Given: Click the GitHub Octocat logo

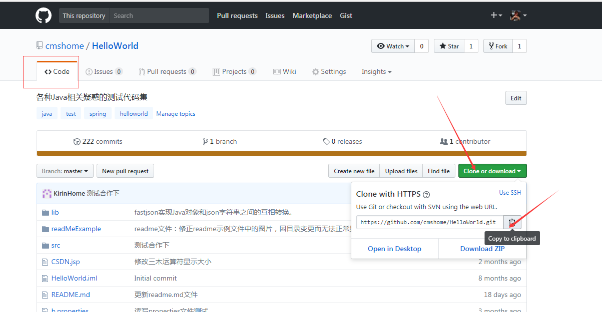Looking at the screenshot, I should pyautogui.click(x=44, y=15).
